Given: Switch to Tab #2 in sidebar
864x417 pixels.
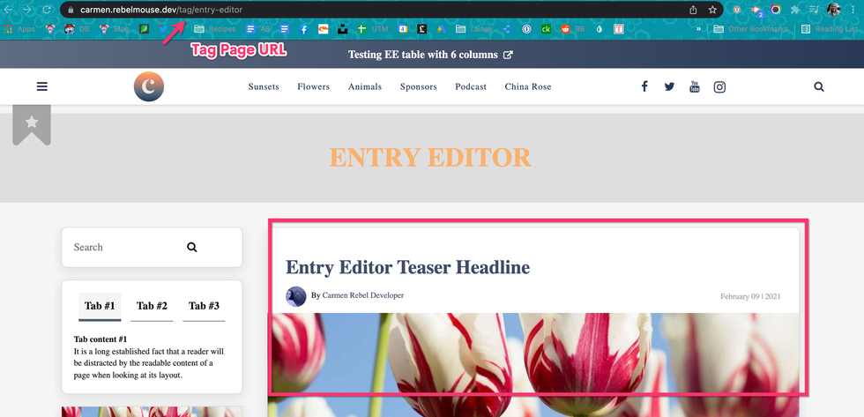Looking at the screenshot, I should [152, 306].
